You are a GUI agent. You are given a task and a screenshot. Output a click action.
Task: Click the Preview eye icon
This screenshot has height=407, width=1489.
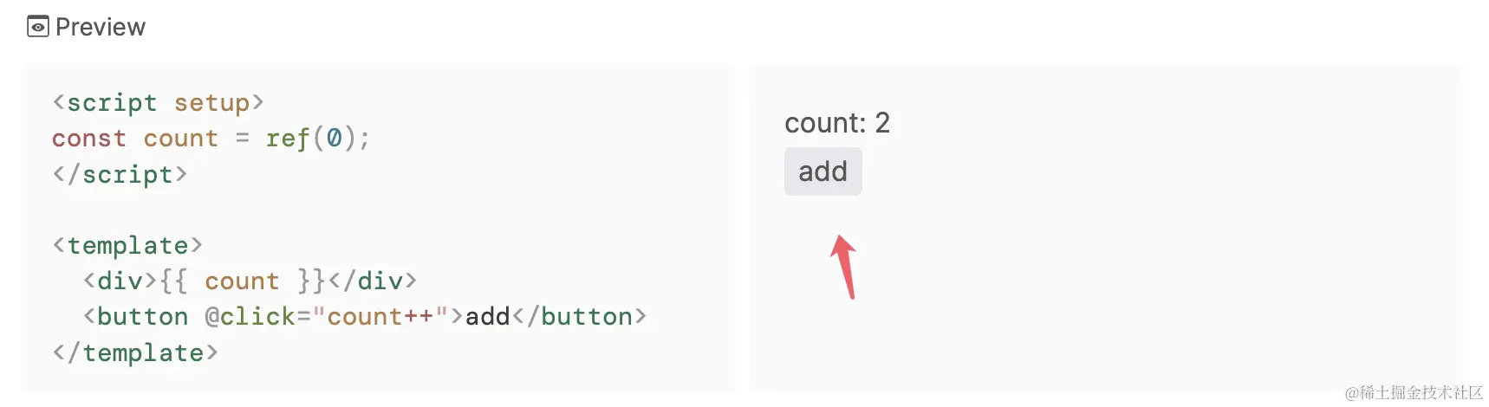(37, 27)
